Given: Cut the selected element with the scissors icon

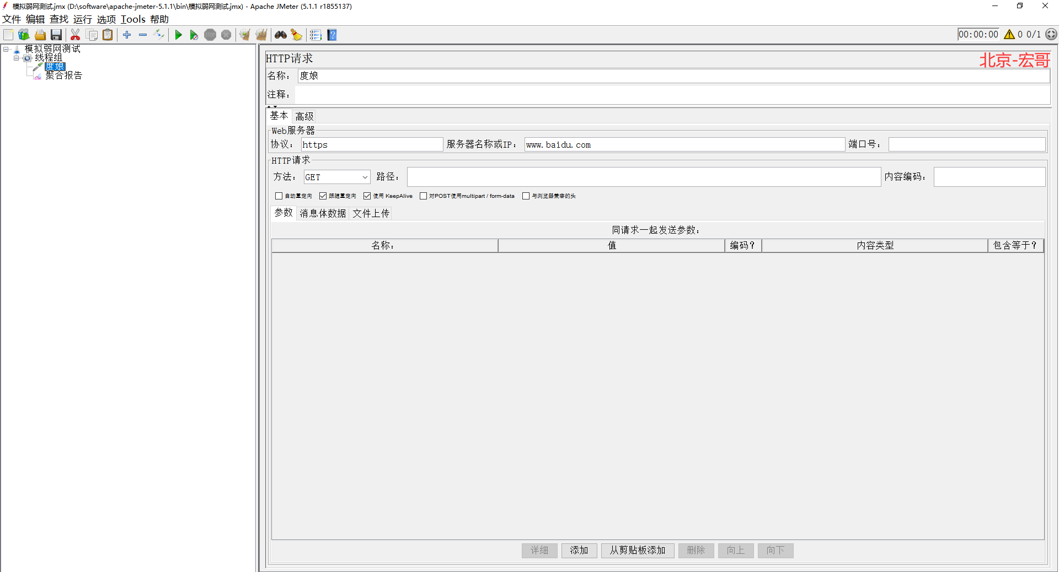Looking at the screenshot, I should coord(76,35).
